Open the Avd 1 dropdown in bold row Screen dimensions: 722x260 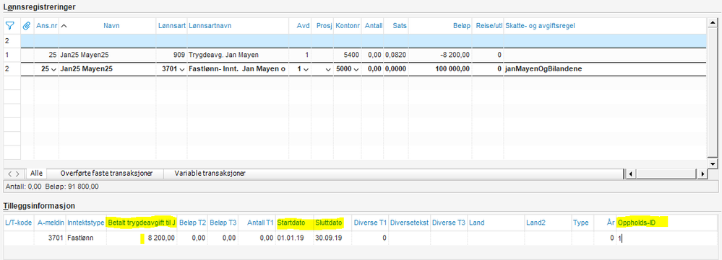(x=306, y=69)
